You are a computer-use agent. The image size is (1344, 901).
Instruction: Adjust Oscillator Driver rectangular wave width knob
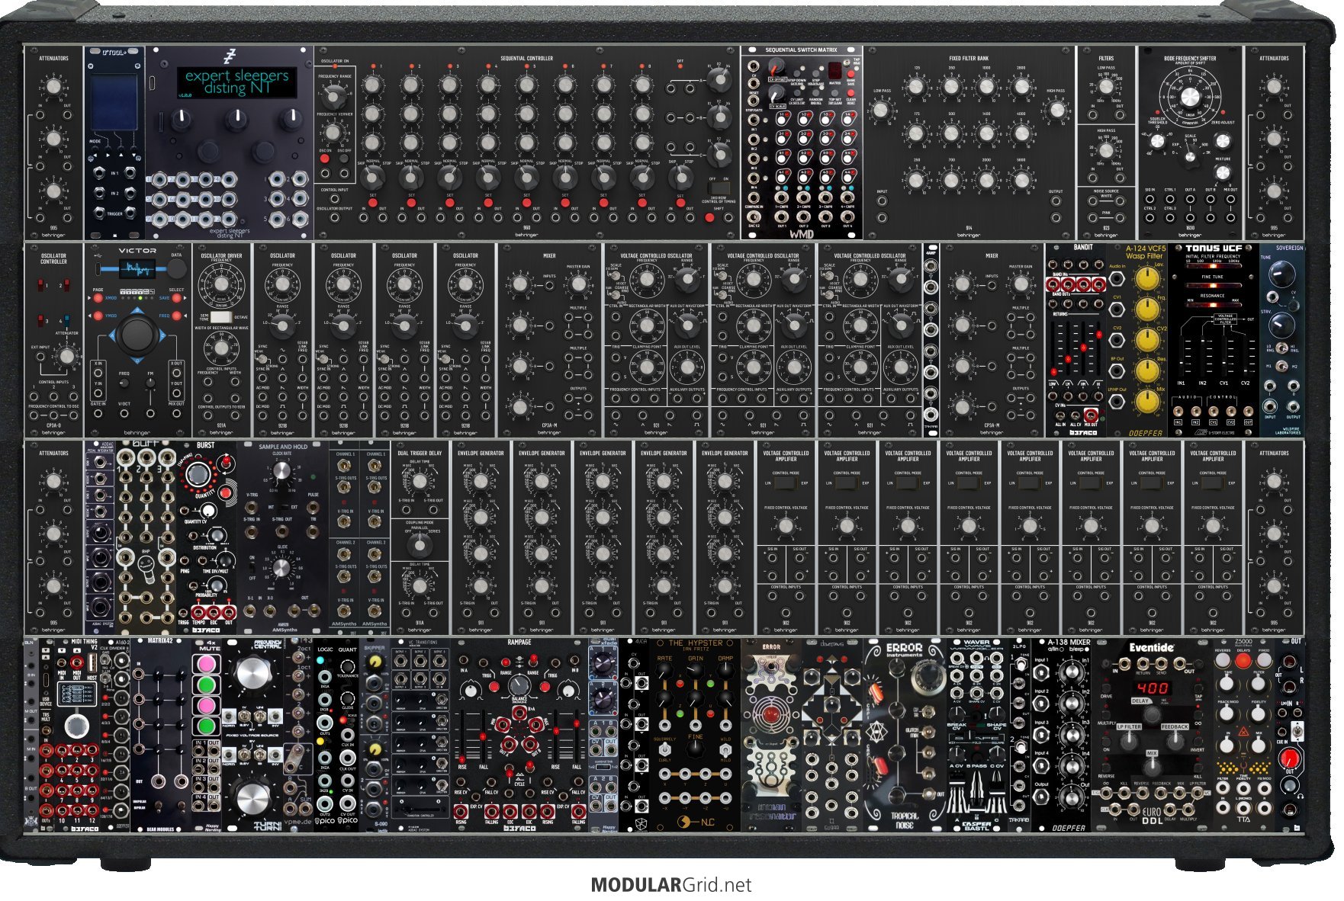tap(220, 349)
